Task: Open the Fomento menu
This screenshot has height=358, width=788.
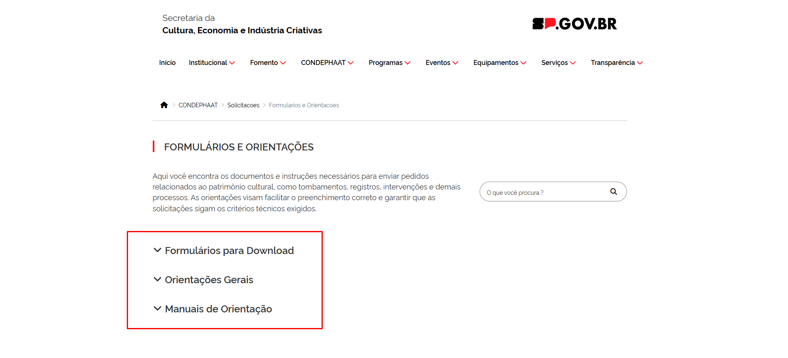Action: click(x=268, y=63)
